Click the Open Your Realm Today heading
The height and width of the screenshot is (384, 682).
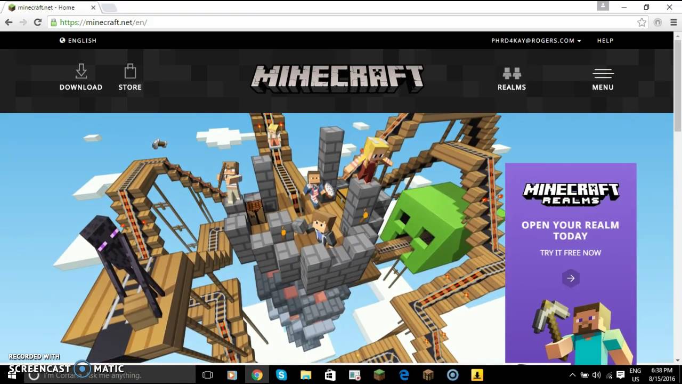pos(570,230)
